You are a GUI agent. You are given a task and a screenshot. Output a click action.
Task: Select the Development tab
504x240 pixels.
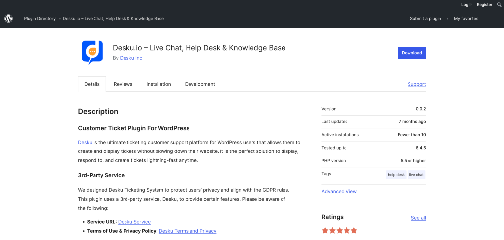point(200,84)
